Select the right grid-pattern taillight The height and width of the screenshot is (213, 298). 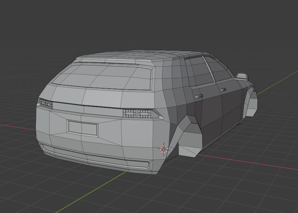pos(137,113)
